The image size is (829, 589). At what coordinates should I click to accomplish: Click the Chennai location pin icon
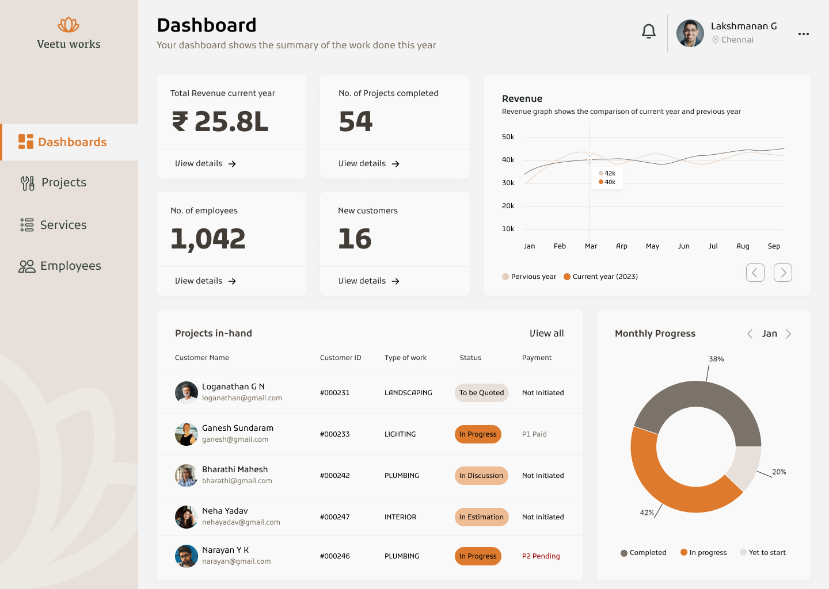[x=716, y=40]
